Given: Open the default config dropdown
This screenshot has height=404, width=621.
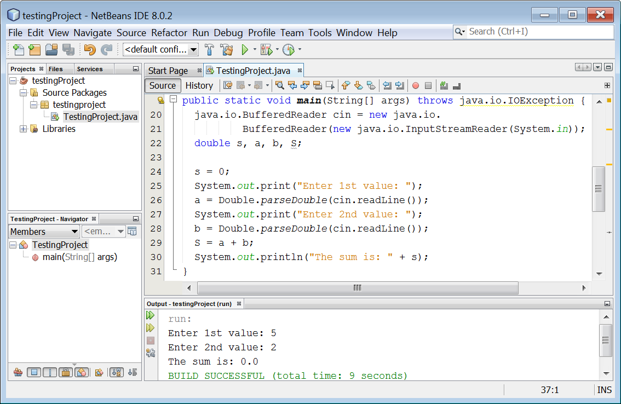Looking at the screenshot, I should pos(160,49).
